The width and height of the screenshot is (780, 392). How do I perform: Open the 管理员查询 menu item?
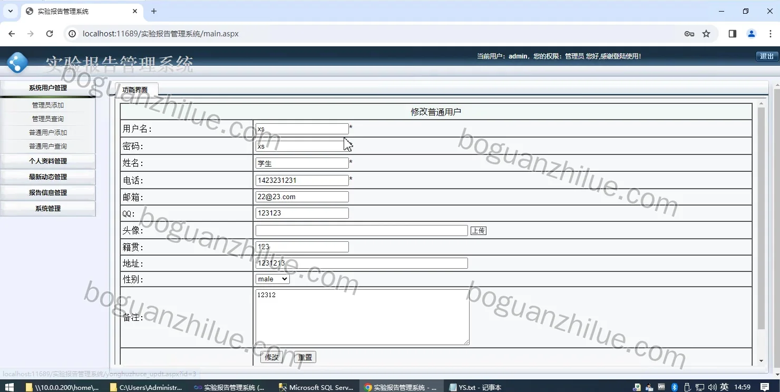click(48, 119)
